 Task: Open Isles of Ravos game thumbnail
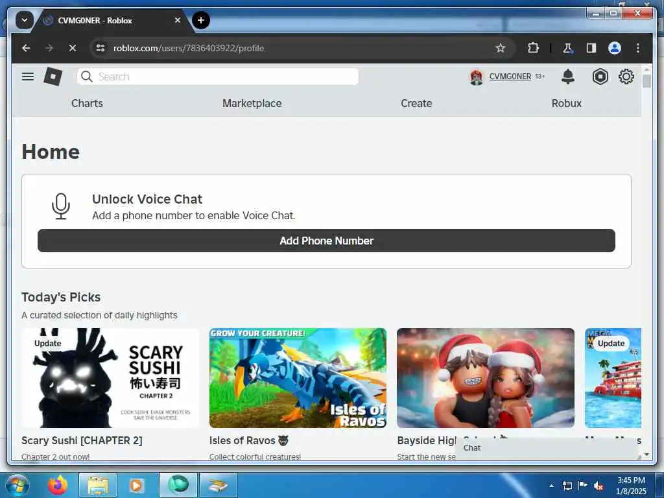(298, 378)
